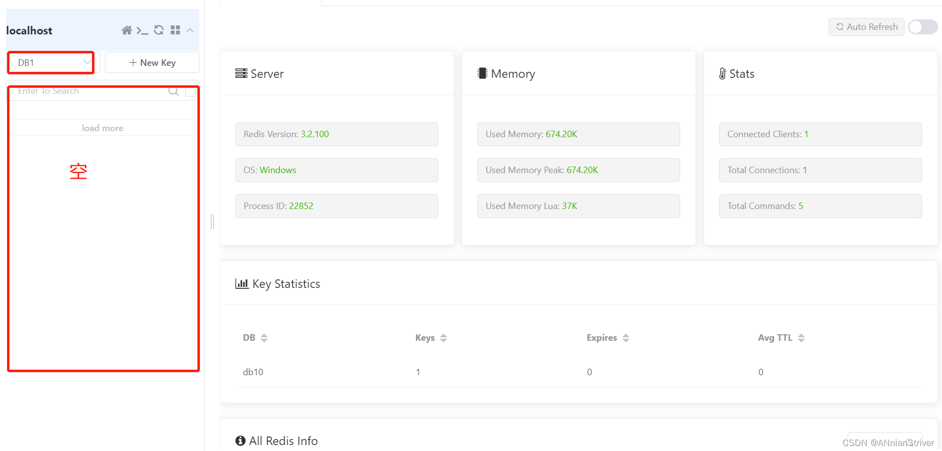
Task: Click the Auto Refresh button
Action: pos(867,27)
